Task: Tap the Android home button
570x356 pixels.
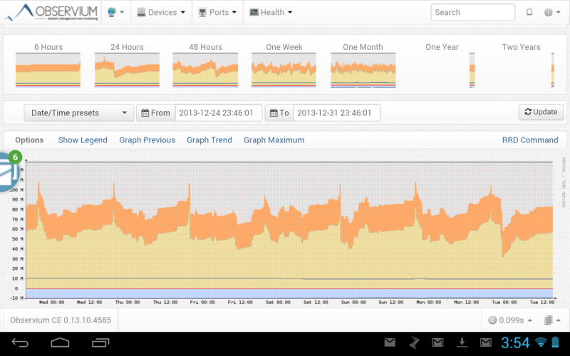Action: [61, 344]
